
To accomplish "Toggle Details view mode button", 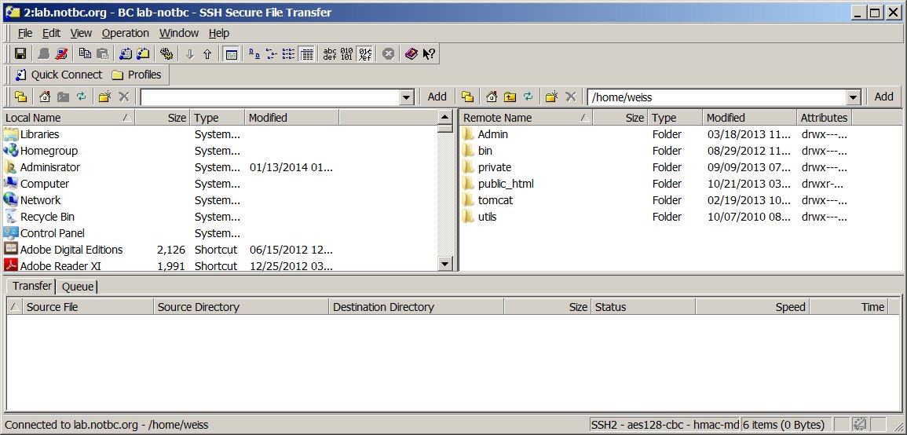I will coord(307,54).
